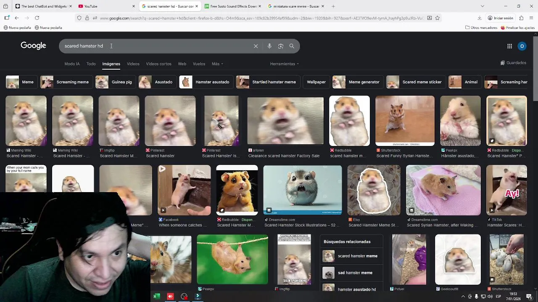Screen dimensions: 538x302
Task: Filter by the Meme generator chip
Action: pos(358,82)
